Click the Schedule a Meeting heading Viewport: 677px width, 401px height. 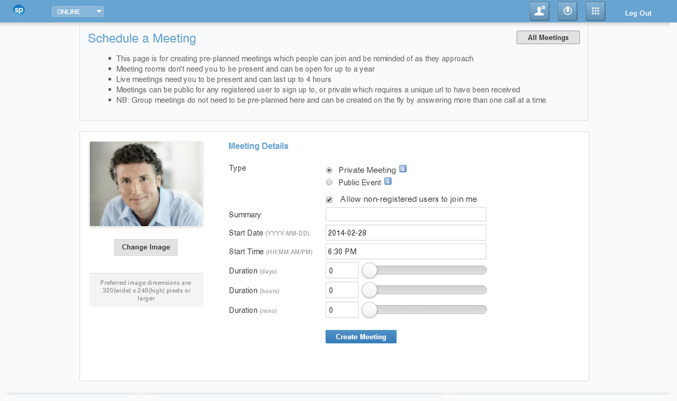point(142,38)
